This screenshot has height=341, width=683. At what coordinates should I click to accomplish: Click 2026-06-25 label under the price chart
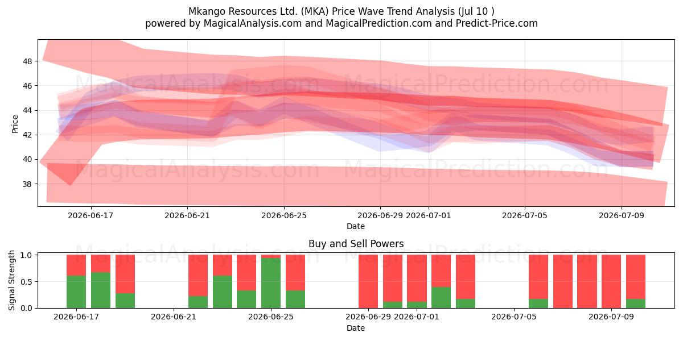284,215
